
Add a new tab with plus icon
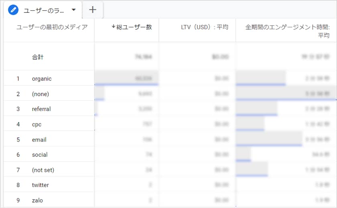[x=93, y=10]
